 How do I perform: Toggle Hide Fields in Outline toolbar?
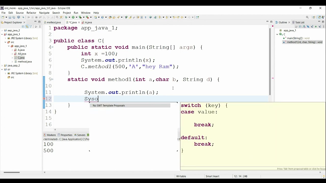(x=308, y=27)
